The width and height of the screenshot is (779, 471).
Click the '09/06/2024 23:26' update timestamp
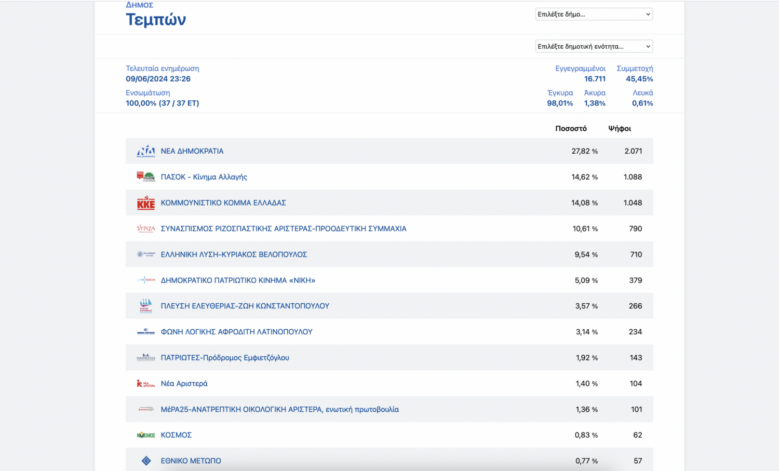coord(158,79)
